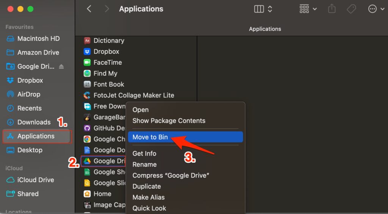
Task: Click the Google Docs app icon
Action: tap(87, 150)
